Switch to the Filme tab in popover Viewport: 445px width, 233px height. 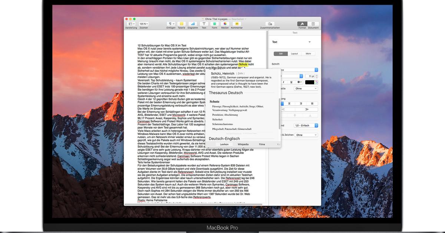[262, 144]
